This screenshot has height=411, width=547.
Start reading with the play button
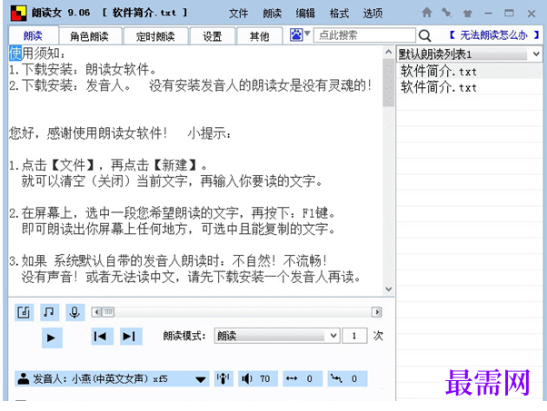click(52, 338)
